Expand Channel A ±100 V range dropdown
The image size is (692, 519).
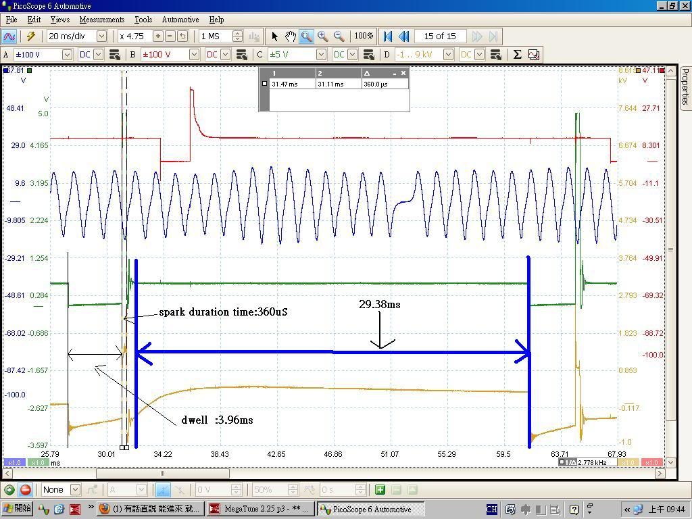click(x=67, y=55)
